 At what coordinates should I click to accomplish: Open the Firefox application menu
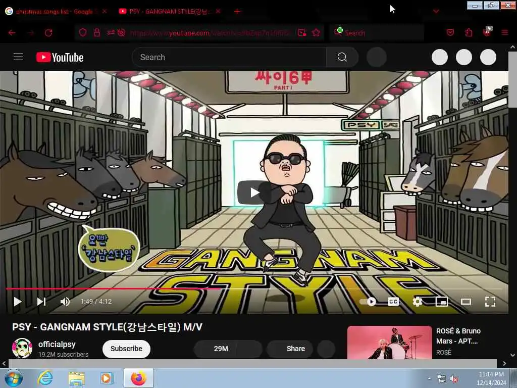[505, 32]
